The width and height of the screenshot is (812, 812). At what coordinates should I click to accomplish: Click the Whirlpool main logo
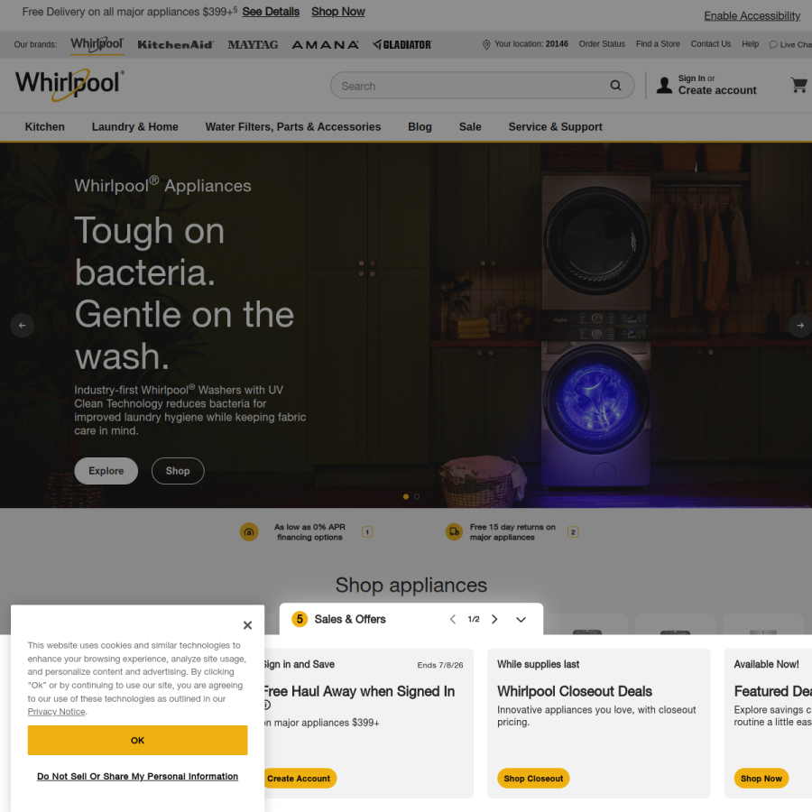(x=69, y=85)
